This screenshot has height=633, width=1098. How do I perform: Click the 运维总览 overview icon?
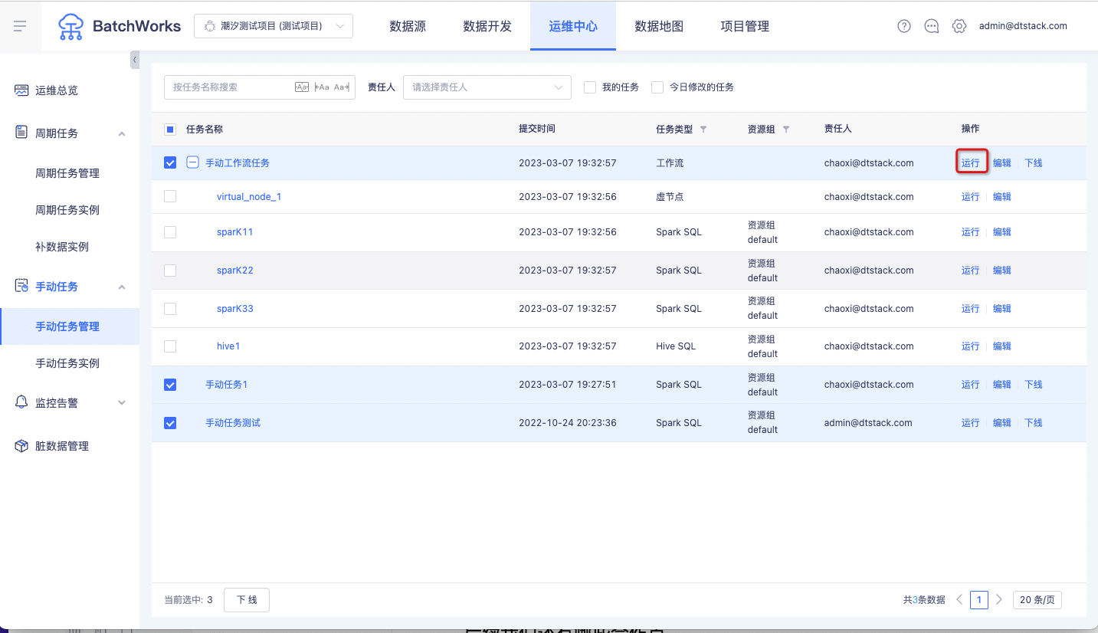click(x=22, y=90)
